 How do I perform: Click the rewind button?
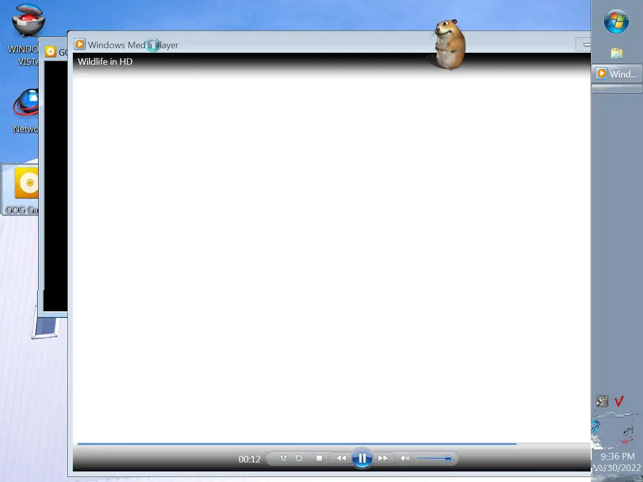click(x=341, y=458)
